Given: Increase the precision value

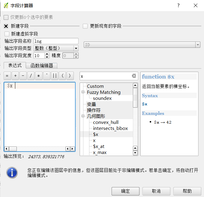Looking at the screenshot, I should (76, 54).
